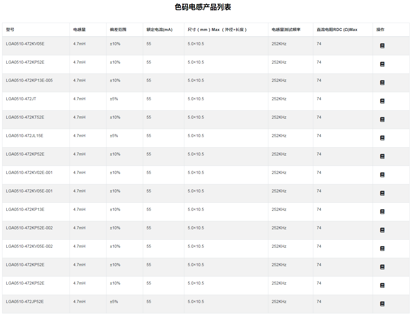Click the model name LGA0510-472JP52E
The width and height of the screenshot is (412, 315).
[25, 302]
